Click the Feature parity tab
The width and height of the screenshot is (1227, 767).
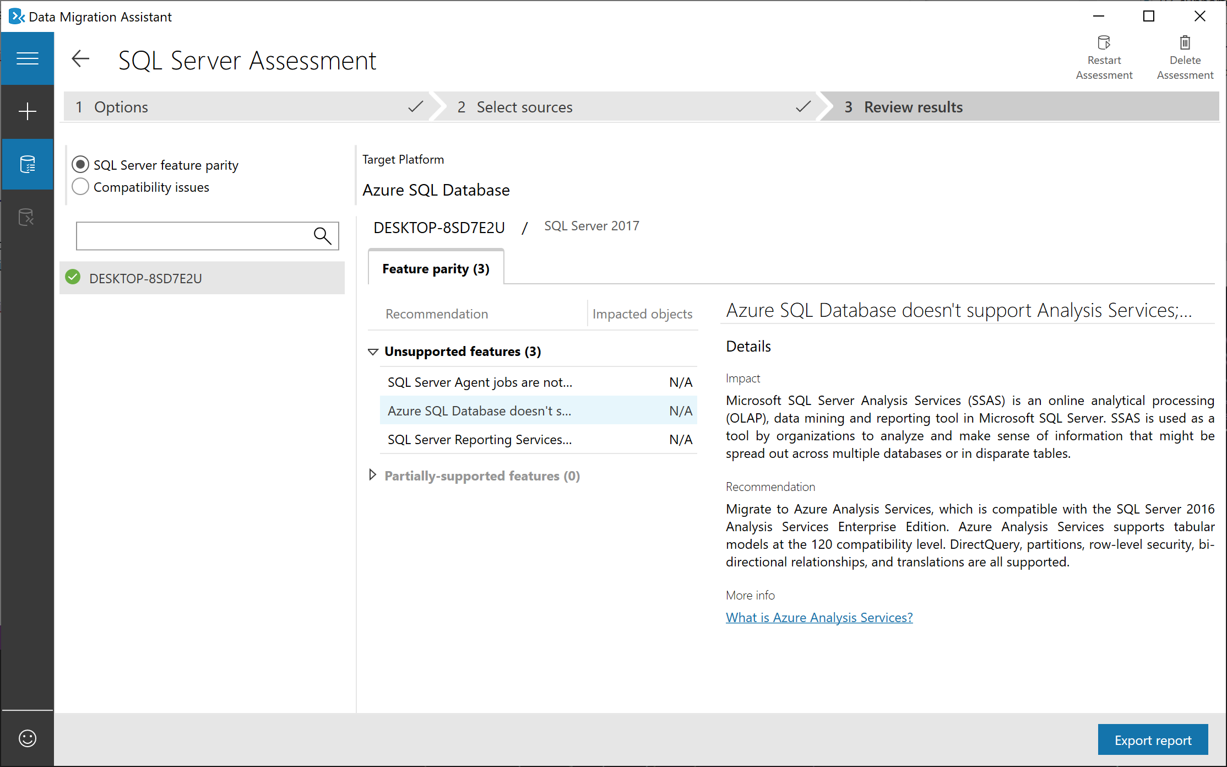tap(436, 268)
